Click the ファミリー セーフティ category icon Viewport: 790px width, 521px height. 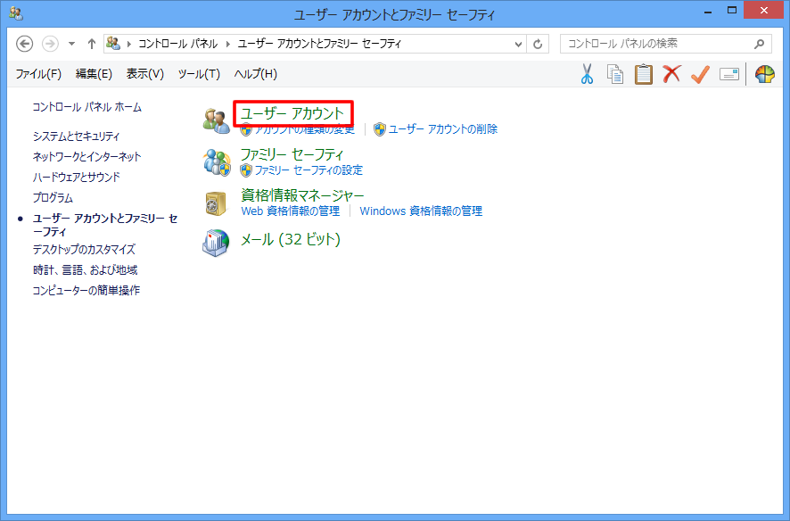click(x=217, y=162)
